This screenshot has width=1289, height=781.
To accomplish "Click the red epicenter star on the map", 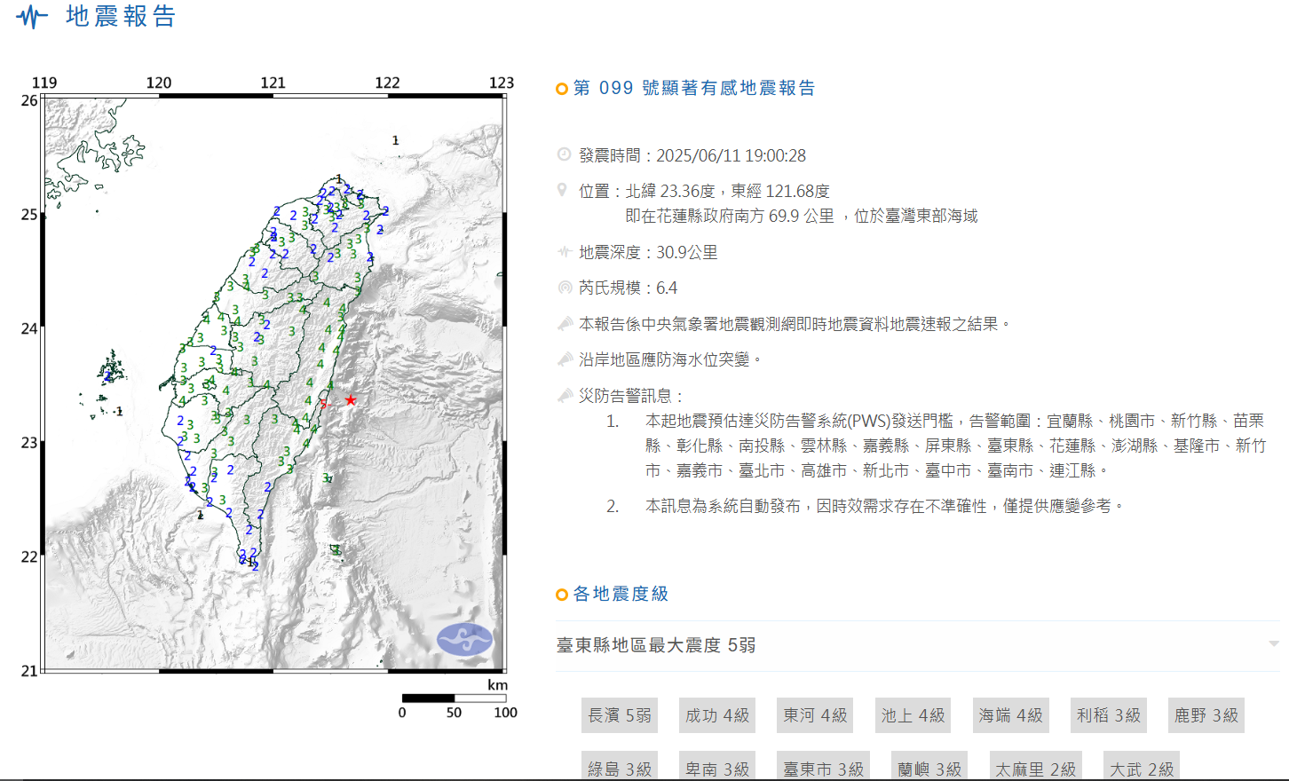I will pos(351,400).
